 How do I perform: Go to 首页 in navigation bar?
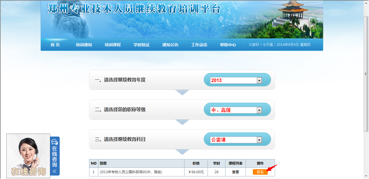pos(55,45)
